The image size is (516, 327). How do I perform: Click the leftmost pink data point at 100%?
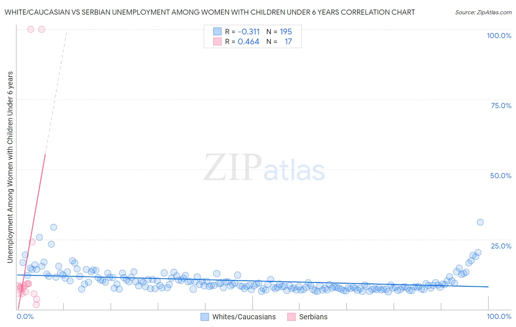point(31,29)
